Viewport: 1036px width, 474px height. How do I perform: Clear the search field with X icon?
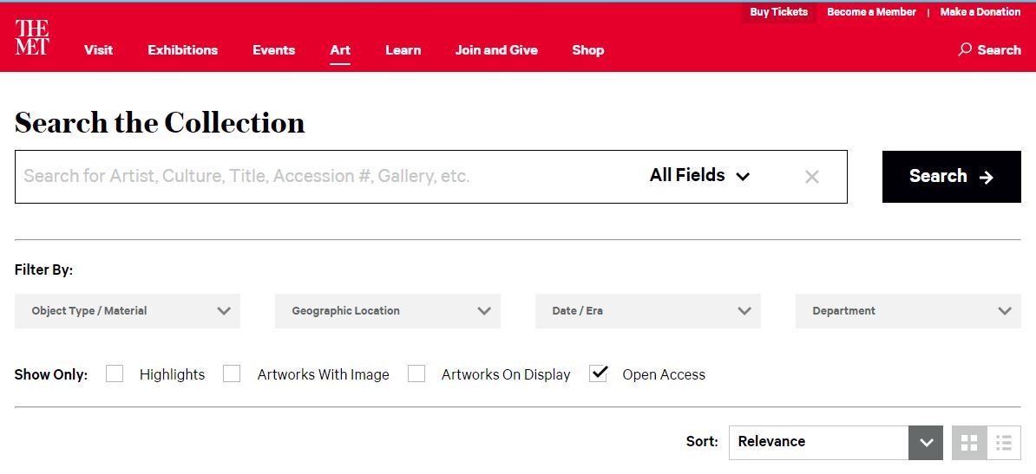(811, 177)
